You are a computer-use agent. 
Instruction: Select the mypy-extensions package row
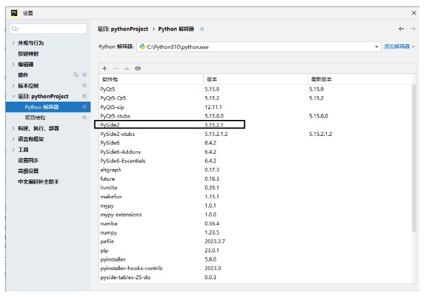click(255, 214)
